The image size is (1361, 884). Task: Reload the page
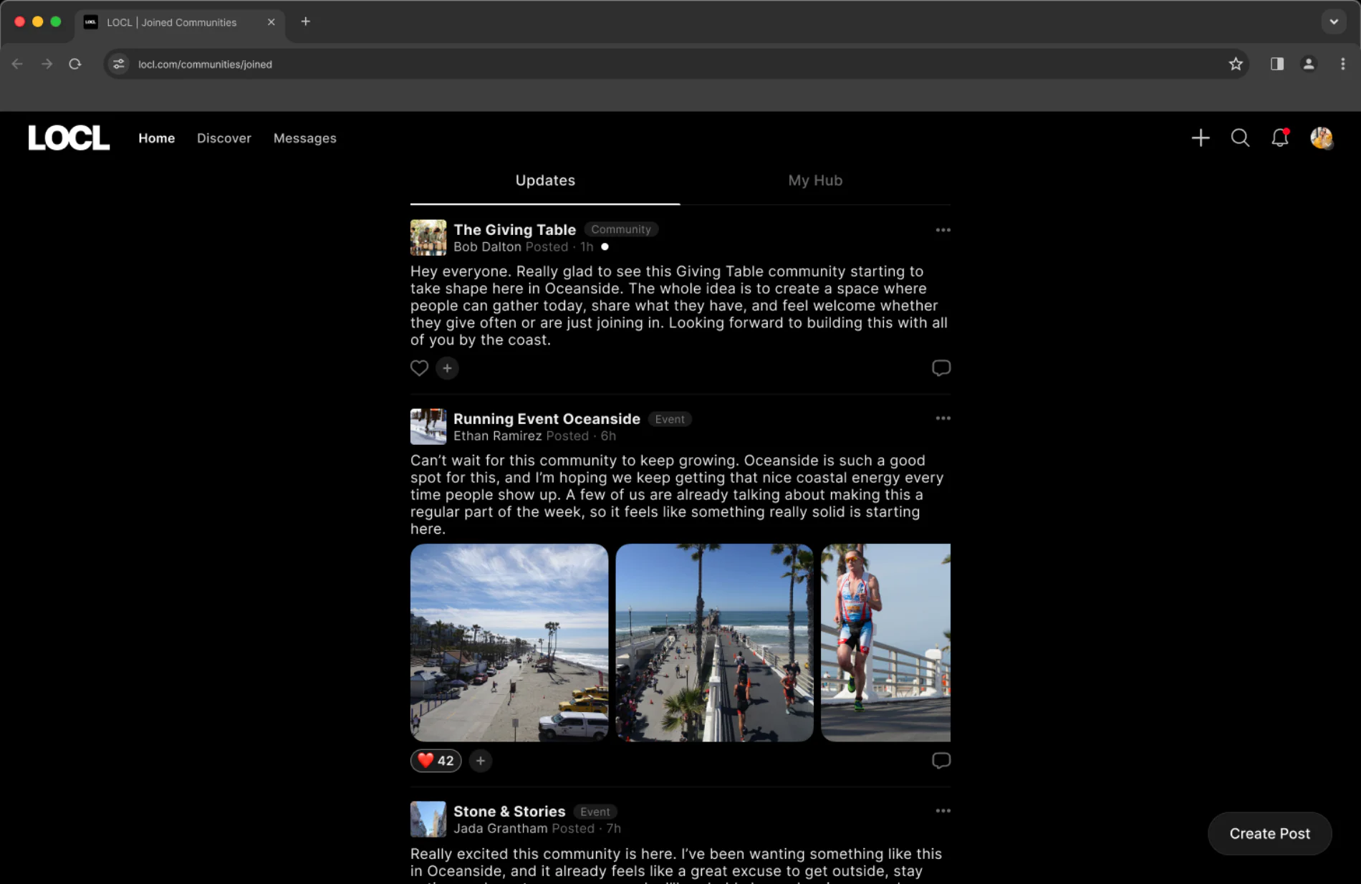[x=75, y=64]
